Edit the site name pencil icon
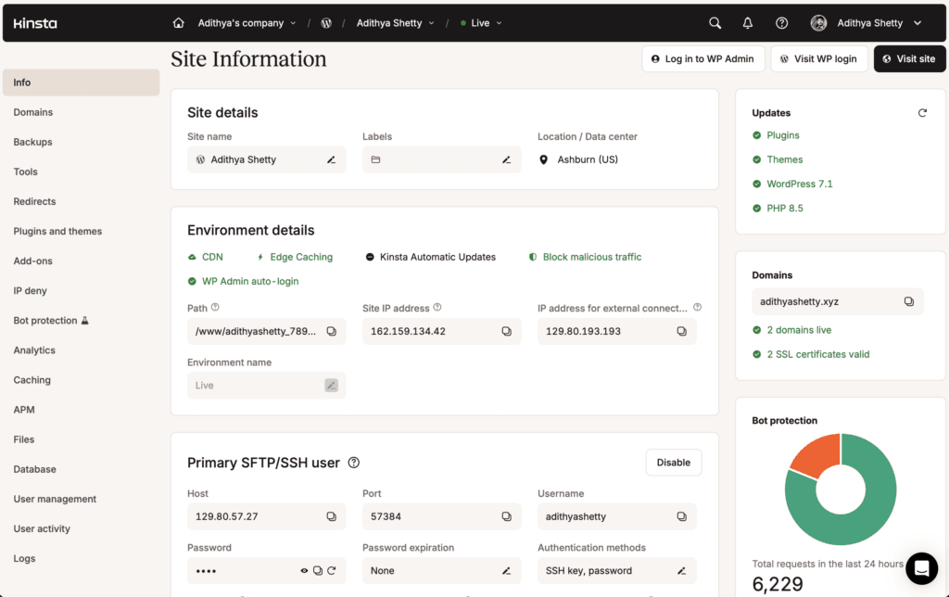The image size is (949, 597). point(331,159)
